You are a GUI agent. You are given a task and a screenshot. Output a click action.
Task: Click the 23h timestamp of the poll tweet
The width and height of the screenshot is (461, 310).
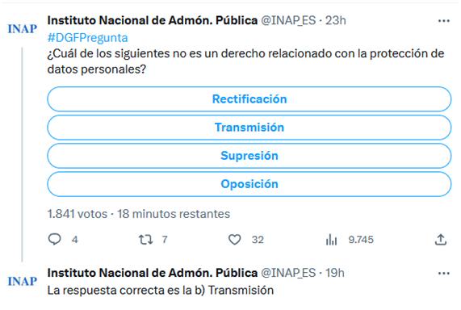coord(336,21)
